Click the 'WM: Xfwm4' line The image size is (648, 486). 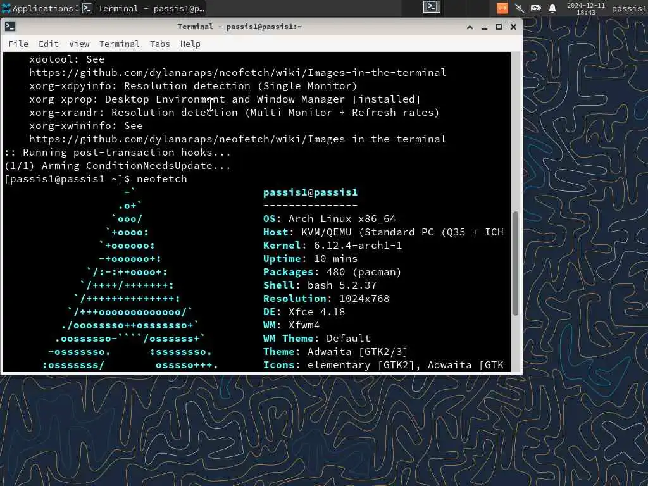click(x=291, y=325)
